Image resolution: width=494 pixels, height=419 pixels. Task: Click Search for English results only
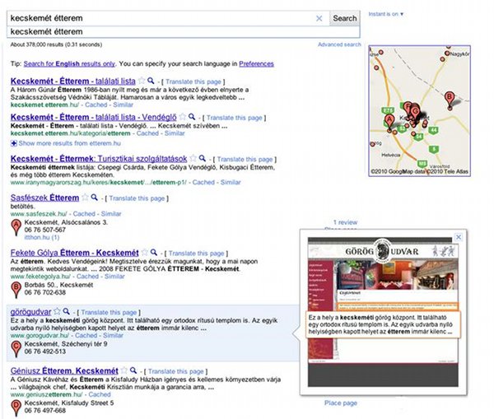coord(69,63)
